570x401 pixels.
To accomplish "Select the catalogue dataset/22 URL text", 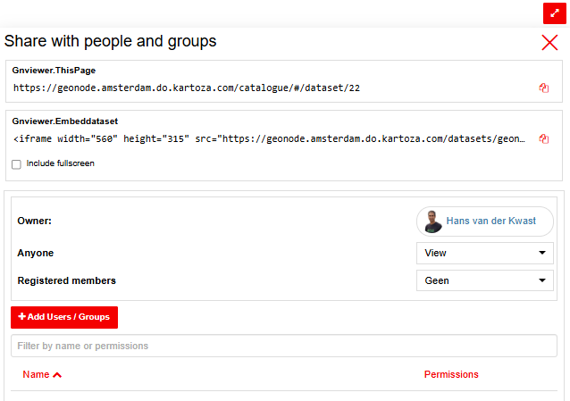I will [187, 88].
